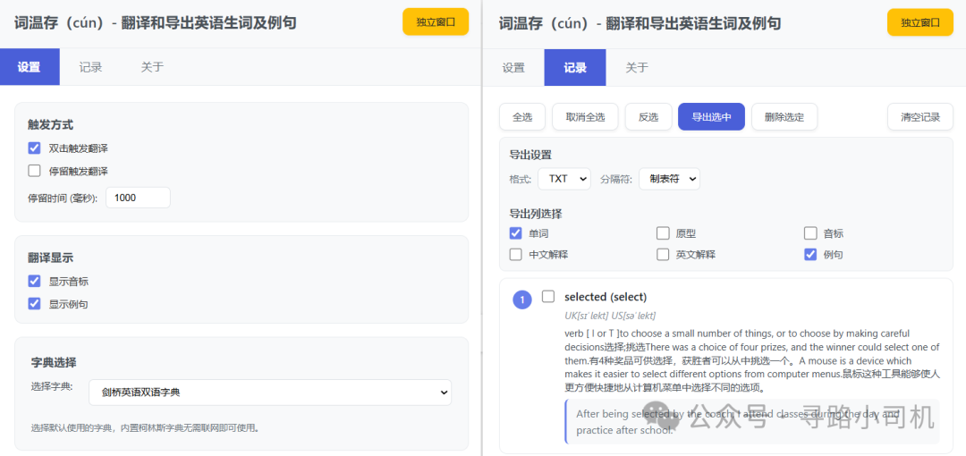
Task: Click the numbered badge 1 beside selected entry
Action: pyautogui.click(x=522, y=300)
